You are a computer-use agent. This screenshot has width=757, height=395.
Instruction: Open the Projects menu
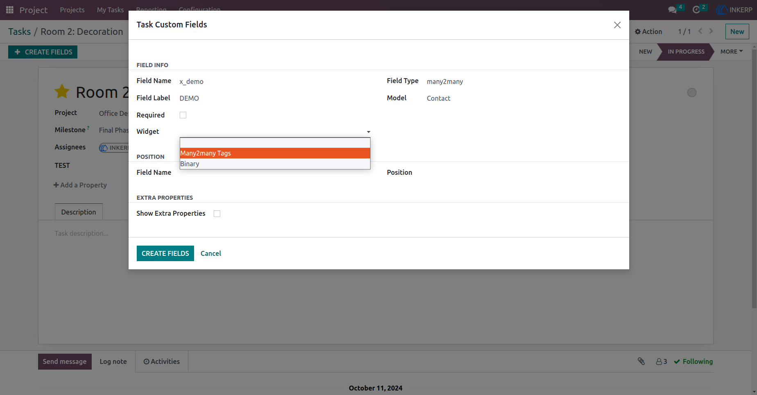click(72, 10)
